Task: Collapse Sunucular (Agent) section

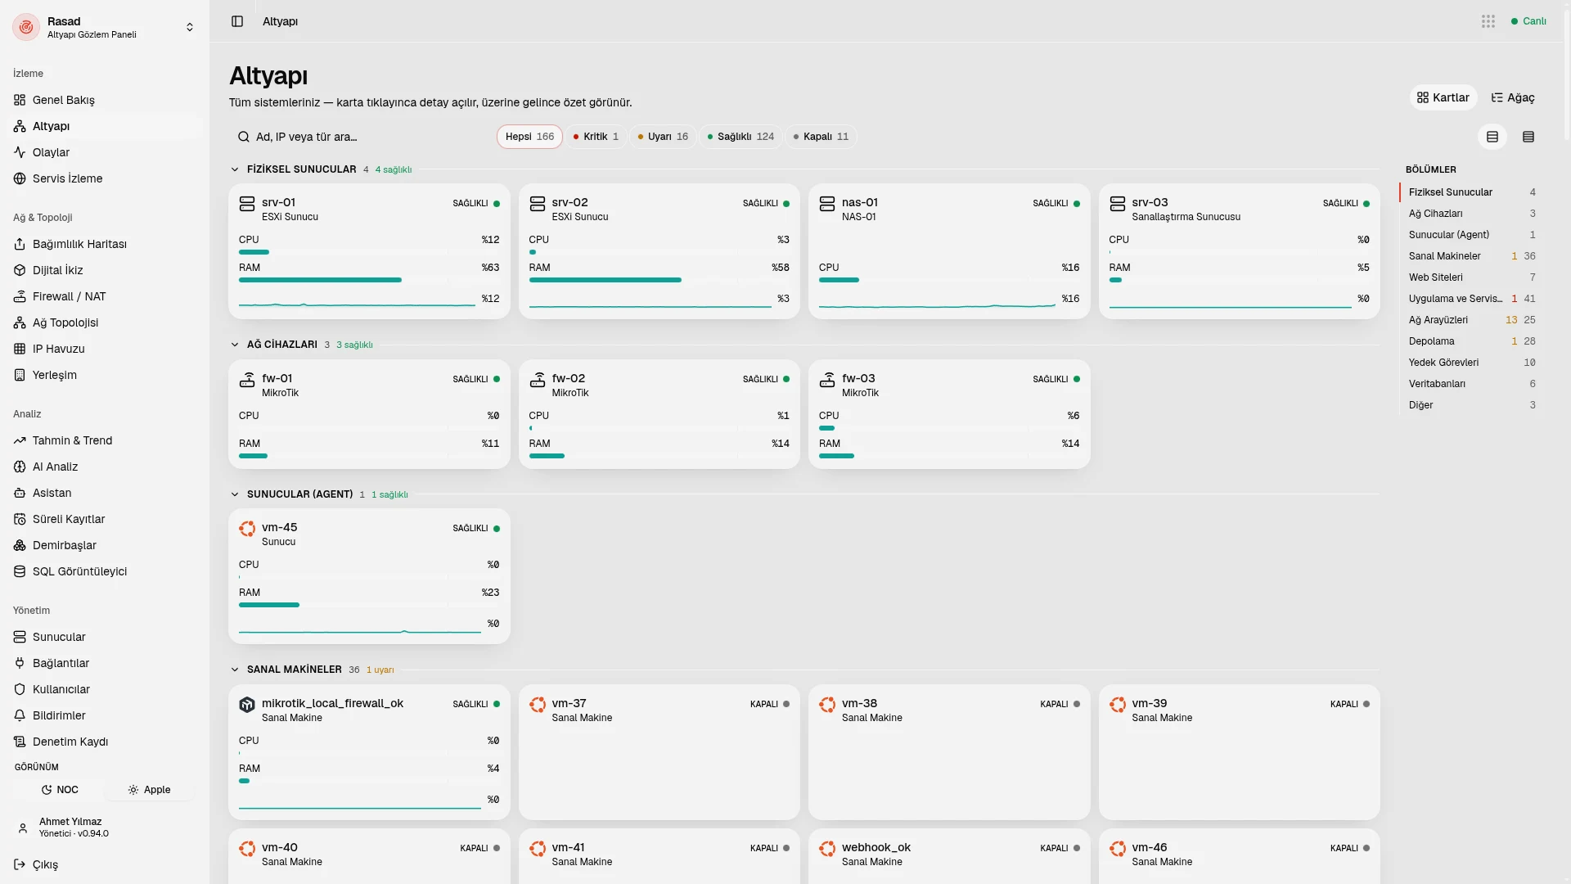Action: pyautogui.click(x=235, y=494)
